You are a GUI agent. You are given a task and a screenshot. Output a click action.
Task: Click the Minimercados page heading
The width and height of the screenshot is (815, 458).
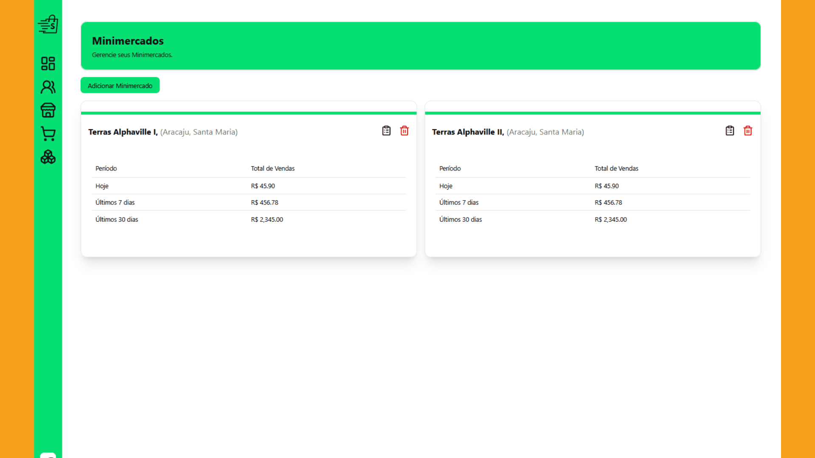pyautogui.click(x=128, y=41)
